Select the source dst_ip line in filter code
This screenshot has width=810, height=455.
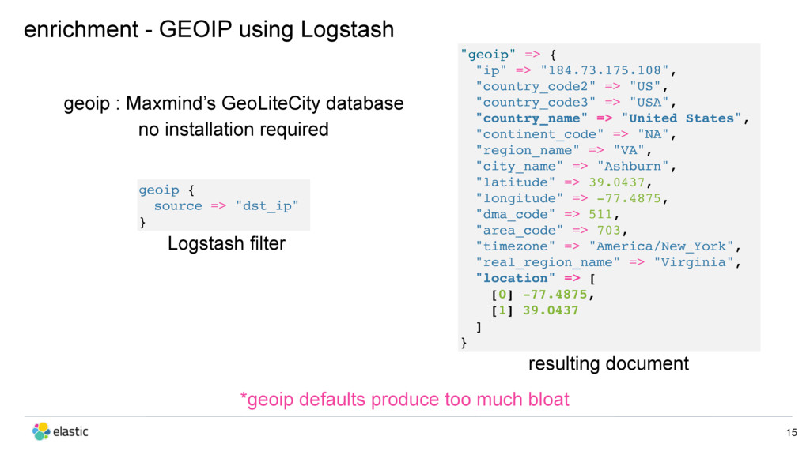[226, 206]
